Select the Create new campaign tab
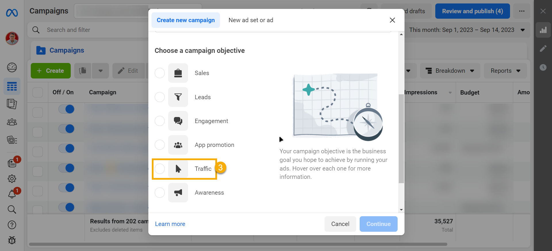The height and width of the screenshot is (251, 552). 186,20
